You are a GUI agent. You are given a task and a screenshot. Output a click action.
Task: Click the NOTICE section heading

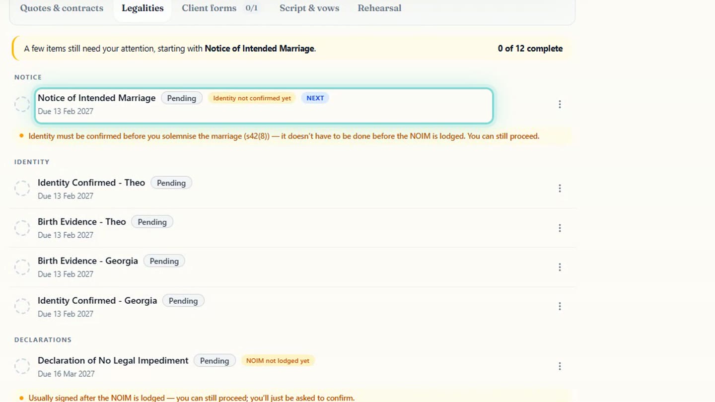click(28, 77)
